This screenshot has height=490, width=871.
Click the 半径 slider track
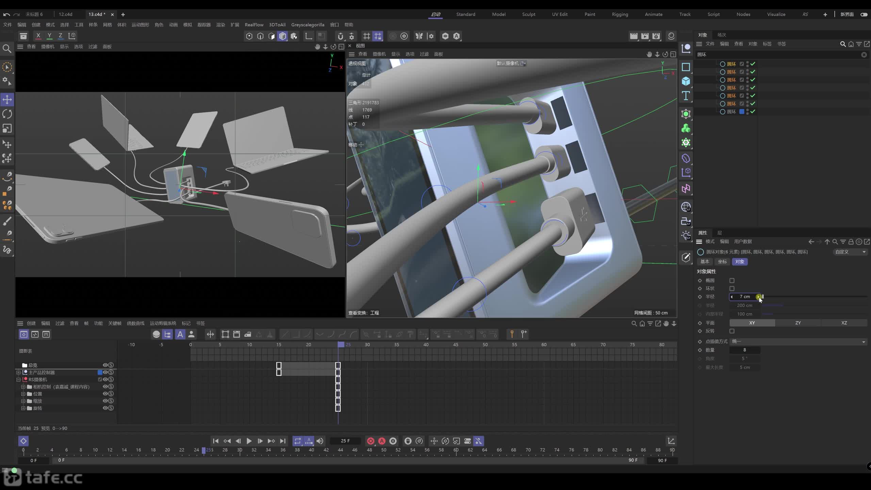[x=815, y=297]
